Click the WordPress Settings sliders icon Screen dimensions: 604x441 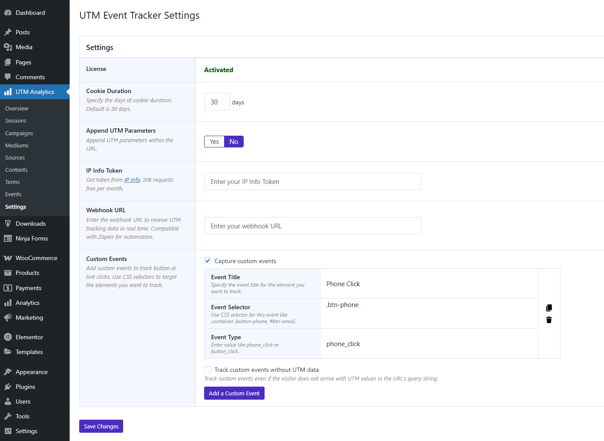click(8, 431)
